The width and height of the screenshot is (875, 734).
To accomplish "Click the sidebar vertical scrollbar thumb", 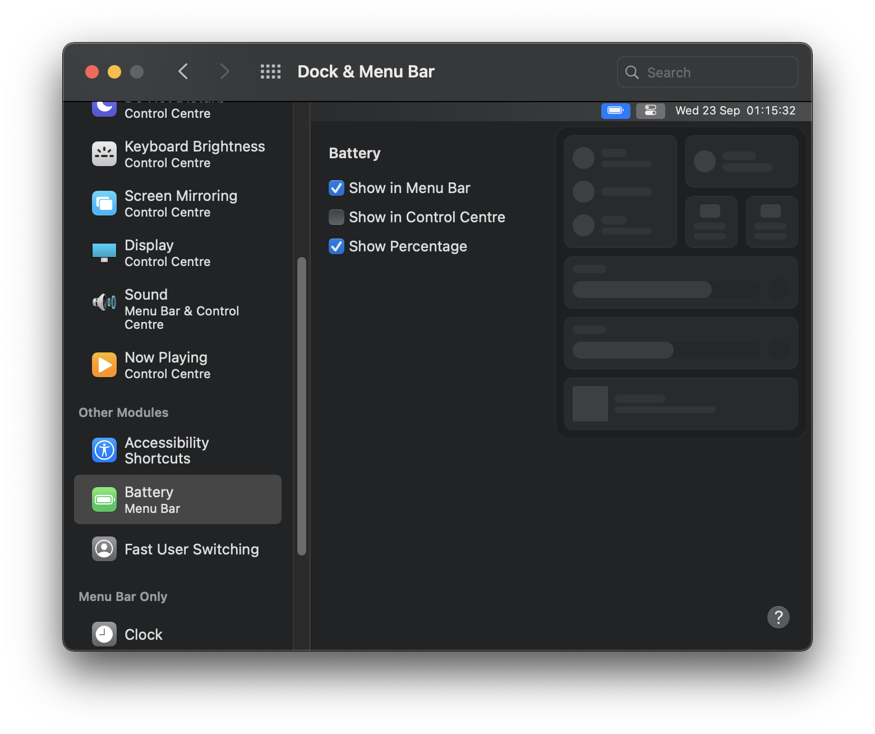I will (302, 406).
